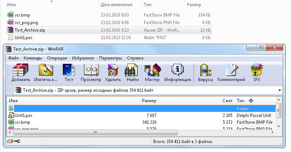Click the Вирусы scan icon
This screenshot has width=291, height=152.
pos(206,70)
